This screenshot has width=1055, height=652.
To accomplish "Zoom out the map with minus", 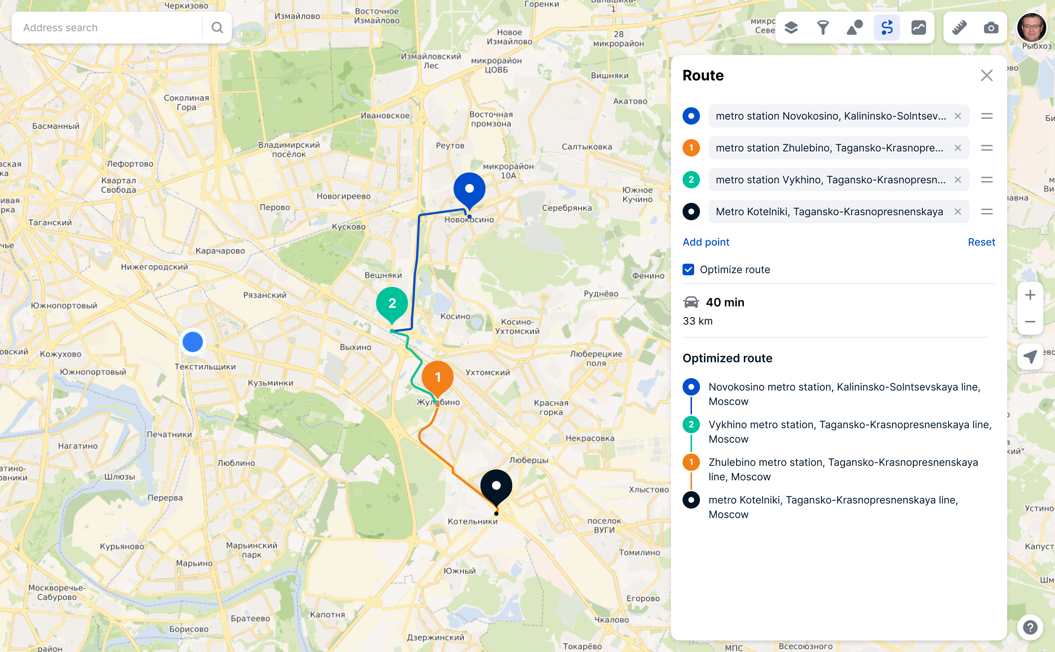I will point(1030,322).
